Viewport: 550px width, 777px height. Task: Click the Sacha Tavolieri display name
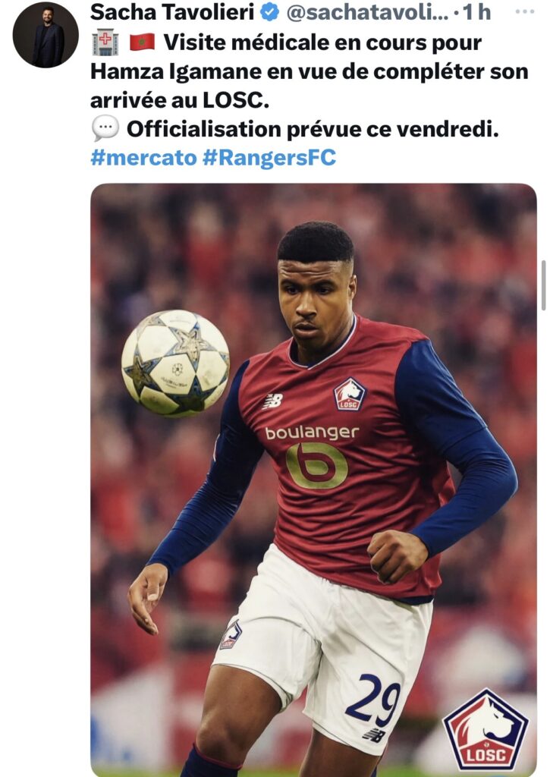click(x=172, y=12)
